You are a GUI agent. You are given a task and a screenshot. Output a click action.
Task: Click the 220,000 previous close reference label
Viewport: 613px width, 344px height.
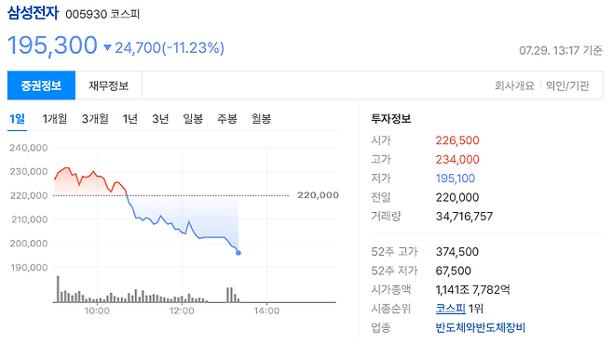click(318, 195)
